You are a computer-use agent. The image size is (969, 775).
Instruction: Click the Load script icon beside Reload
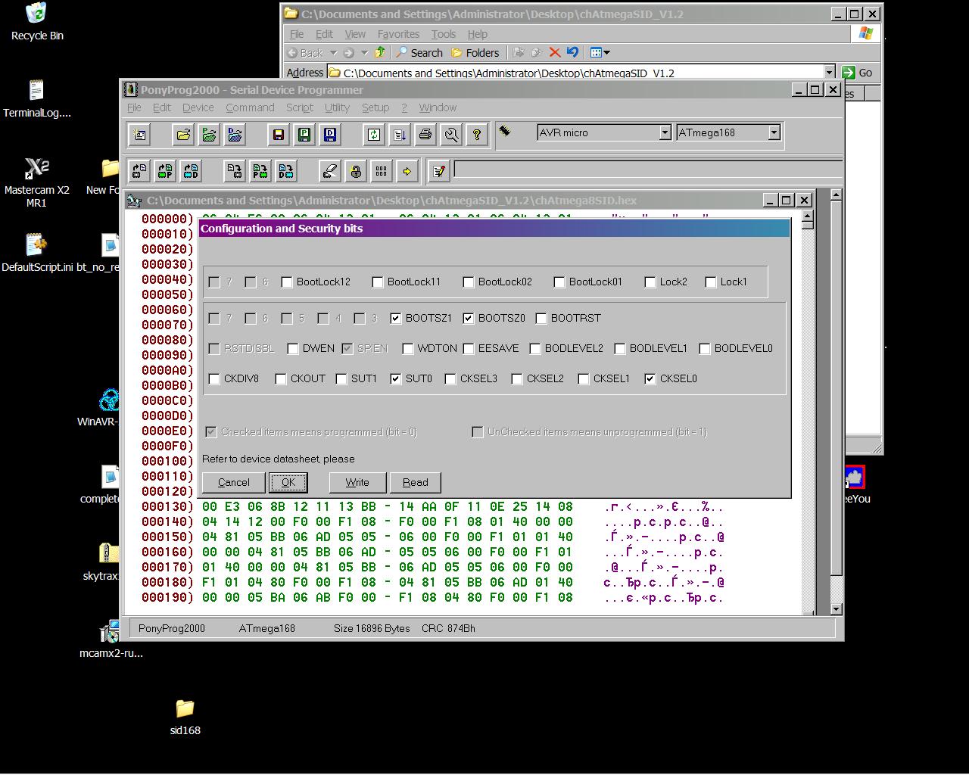[399, 135]
